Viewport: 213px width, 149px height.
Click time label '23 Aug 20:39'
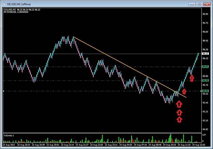(39, 145)
